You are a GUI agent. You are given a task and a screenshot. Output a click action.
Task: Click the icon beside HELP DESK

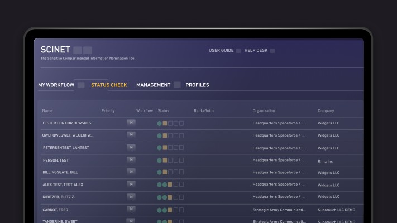(x=272, y=51)
